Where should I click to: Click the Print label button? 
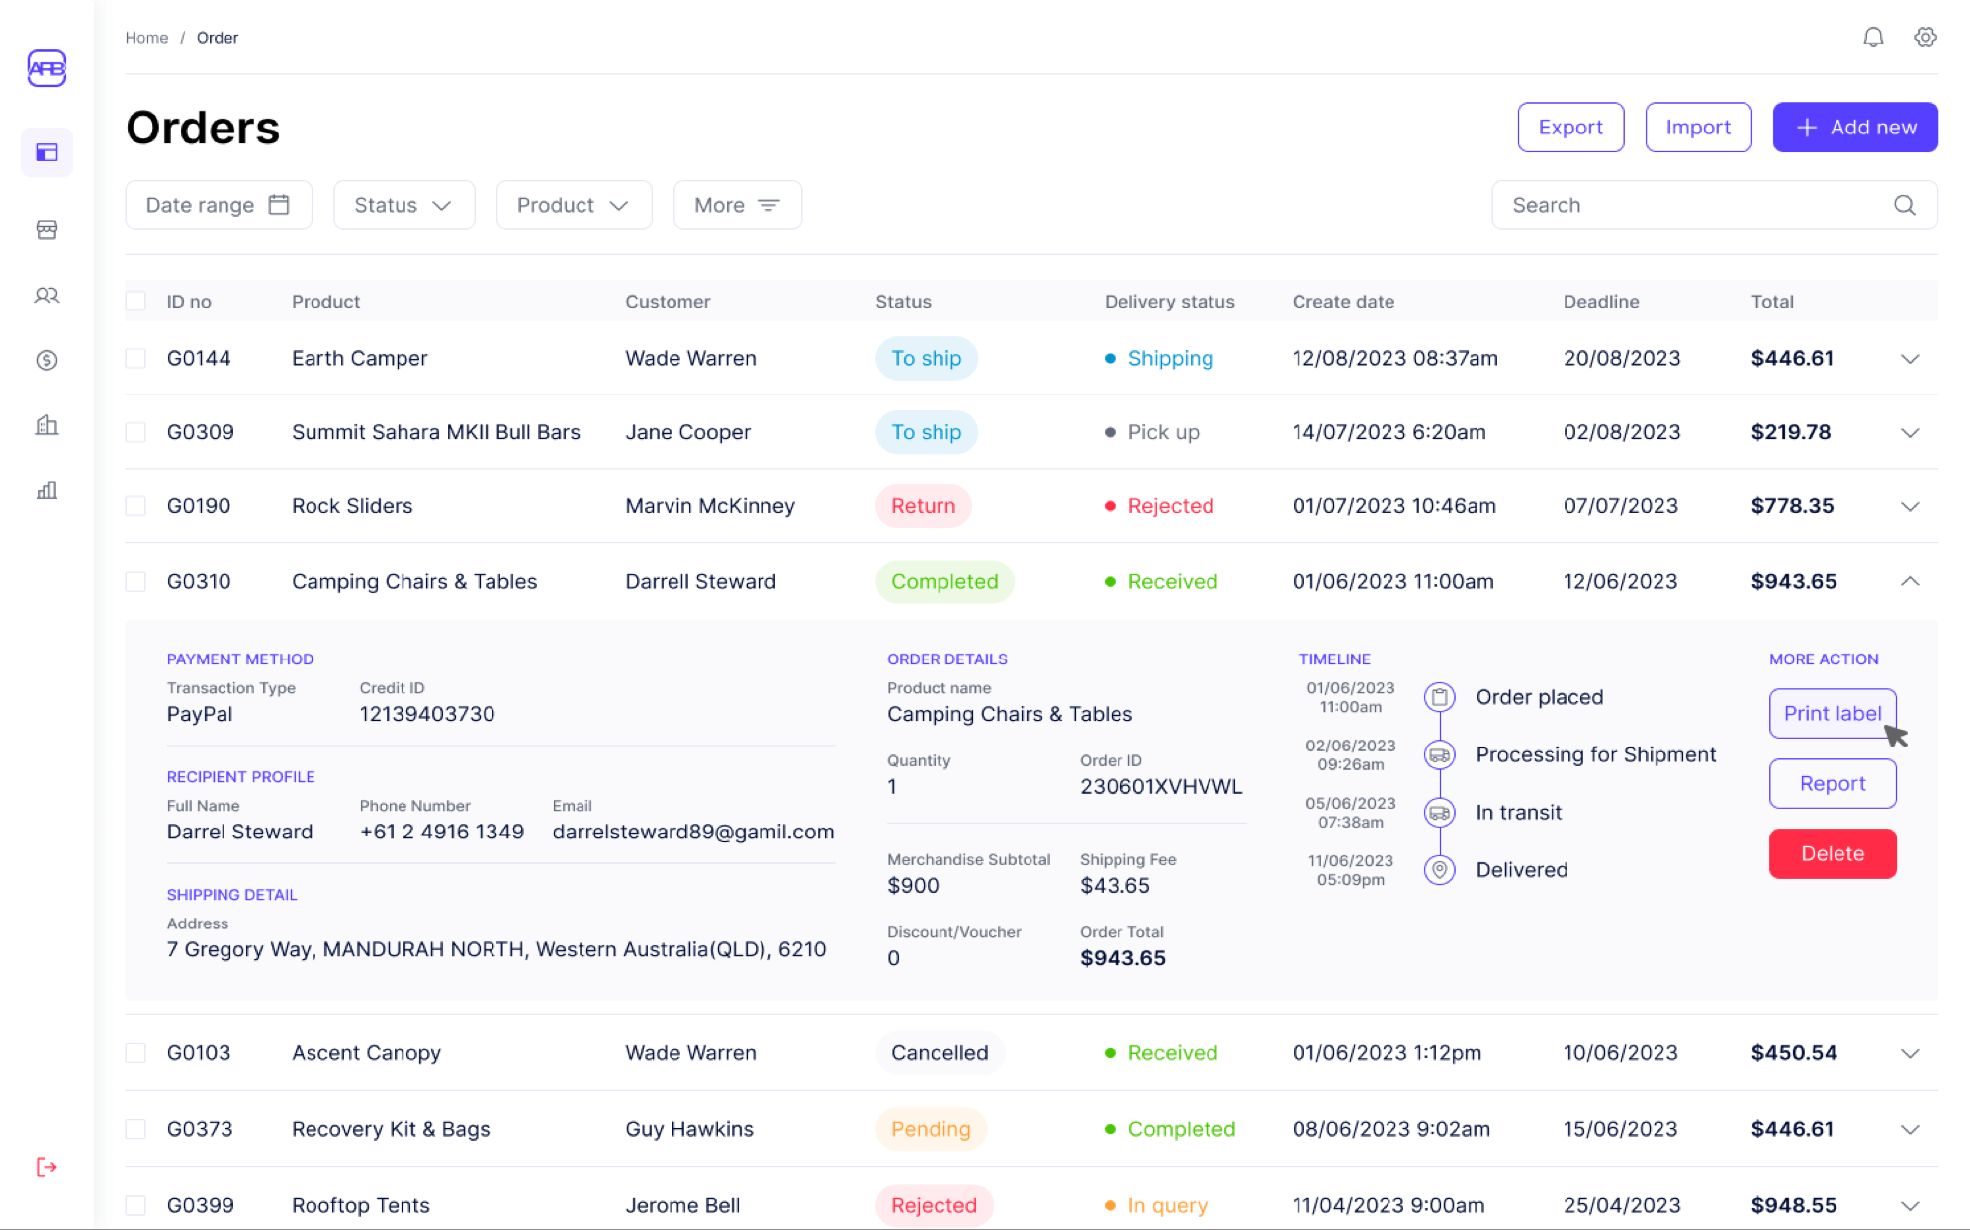(x=1832, y=713)
